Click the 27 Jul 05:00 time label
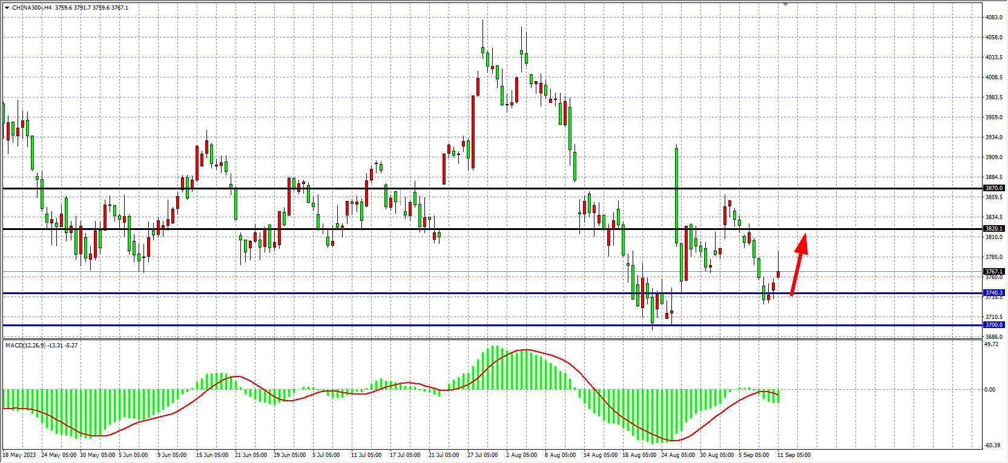This screenshot has height=463, width=1008. 481,455
